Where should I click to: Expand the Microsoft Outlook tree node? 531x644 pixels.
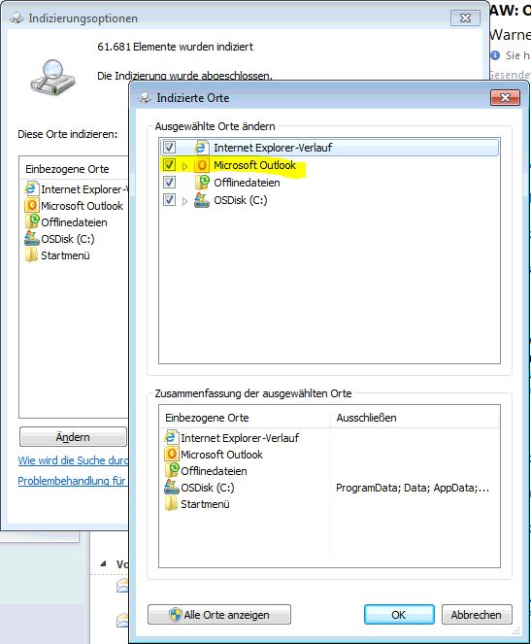[184, 166]
